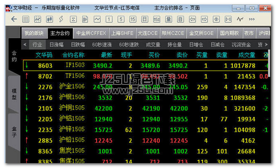Screen dimensions: 276x168
Task: Select the 5-minute period icon
Action: (x=121, y=19)
